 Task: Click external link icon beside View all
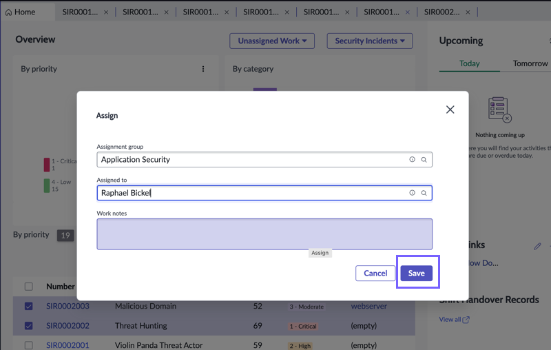coord(466,320)
